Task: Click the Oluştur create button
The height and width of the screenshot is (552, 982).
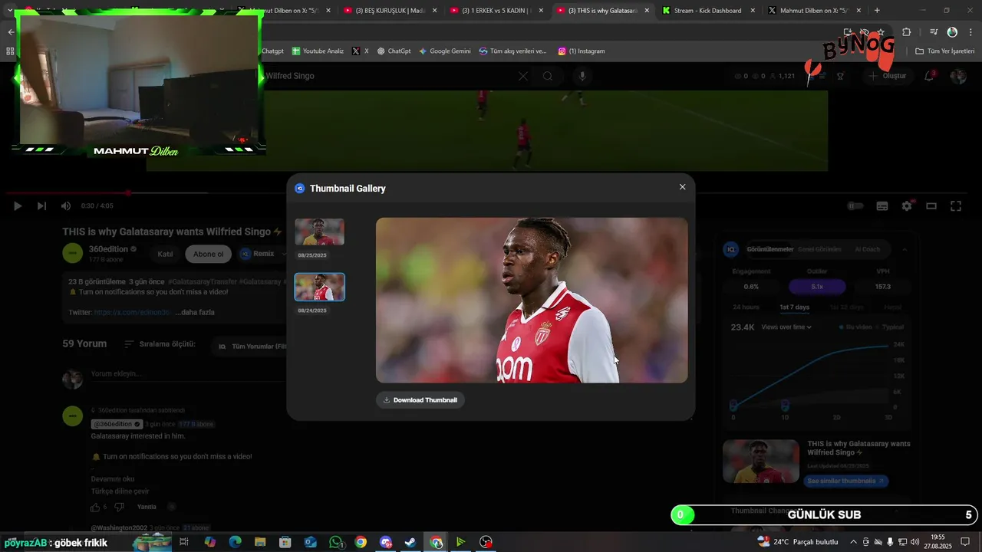Action: pyautogui.click(x=888, y=76)
